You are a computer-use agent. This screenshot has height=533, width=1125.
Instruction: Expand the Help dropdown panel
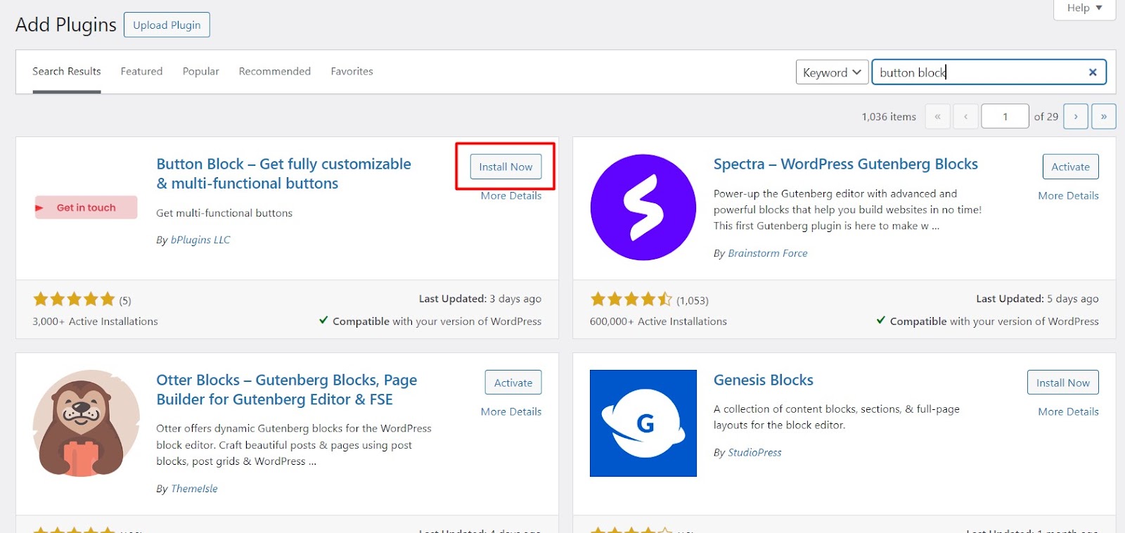point(1084,8)
